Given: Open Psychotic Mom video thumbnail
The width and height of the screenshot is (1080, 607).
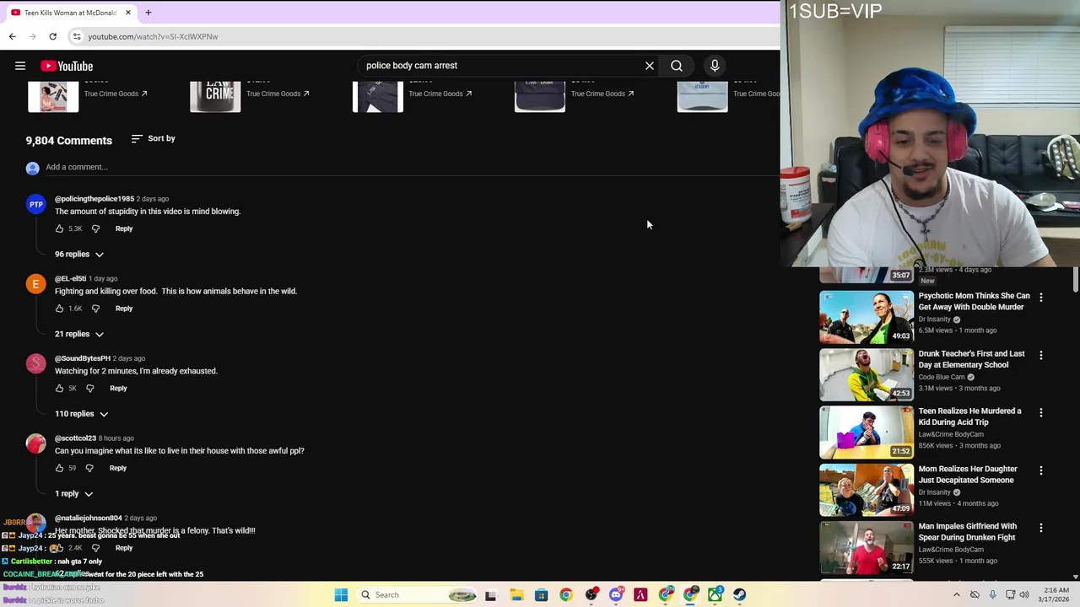Looking at the screenshot, I should click(867, 317).
